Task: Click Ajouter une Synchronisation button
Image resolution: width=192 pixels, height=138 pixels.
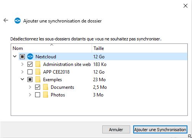Action: tap(160, 130)
